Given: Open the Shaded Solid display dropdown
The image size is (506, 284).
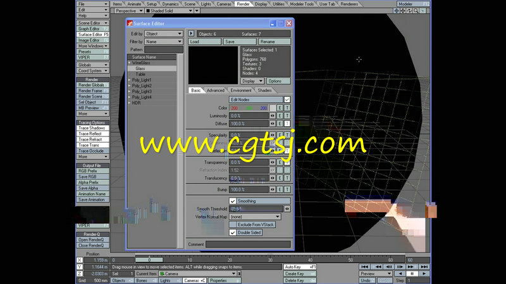Looking at the screenshot, I should pos(169,11).
